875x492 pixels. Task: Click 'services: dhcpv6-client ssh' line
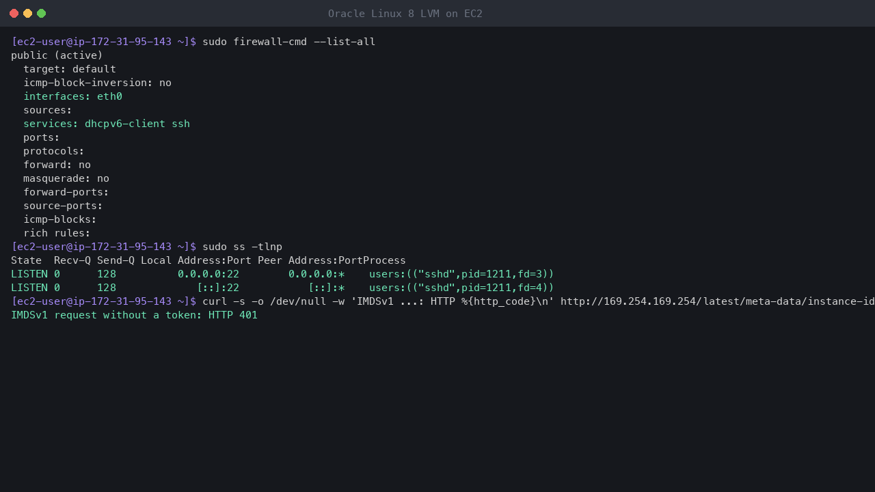click(x=107, y=124)
